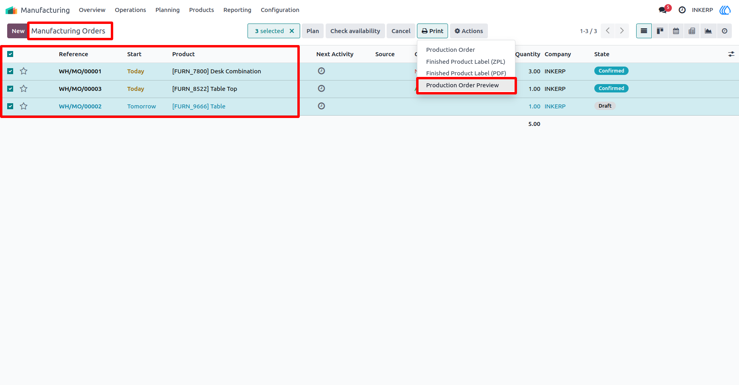Switch to kanban view
Image resolution: width=739 pixels, height=385 pixels.
point(660,31)
